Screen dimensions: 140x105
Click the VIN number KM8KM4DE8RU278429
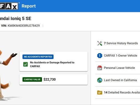(x=24, y=26)
